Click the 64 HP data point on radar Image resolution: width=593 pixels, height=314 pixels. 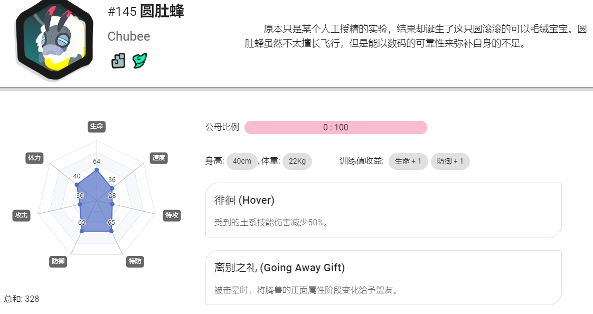click(97, 170)
